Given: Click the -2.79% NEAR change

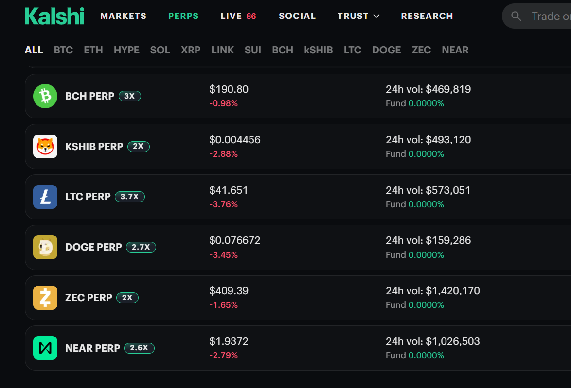Looking at the screenshot, I should [224, 355].
